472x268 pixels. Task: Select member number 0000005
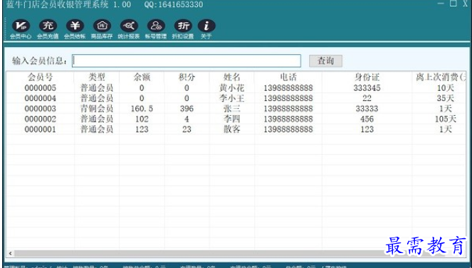[41, 88]
